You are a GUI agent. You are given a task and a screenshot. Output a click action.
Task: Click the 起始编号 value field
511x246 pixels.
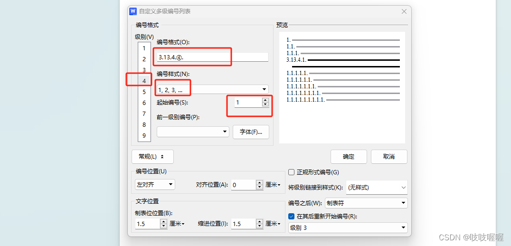[x=248, y=102]
